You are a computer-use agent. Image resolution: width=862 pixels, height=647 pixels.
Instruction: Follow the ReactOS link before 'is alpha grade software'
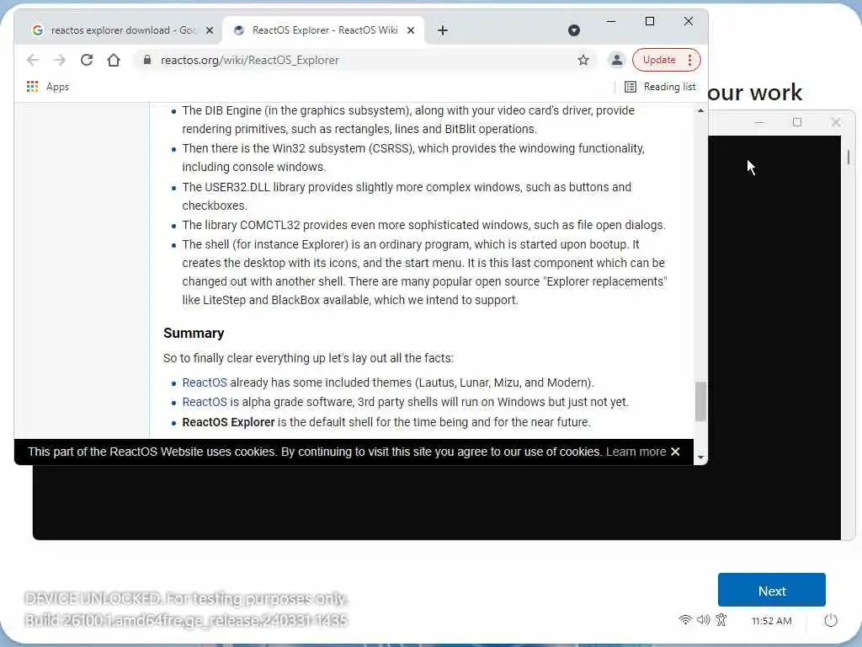[x=205, y=402]
